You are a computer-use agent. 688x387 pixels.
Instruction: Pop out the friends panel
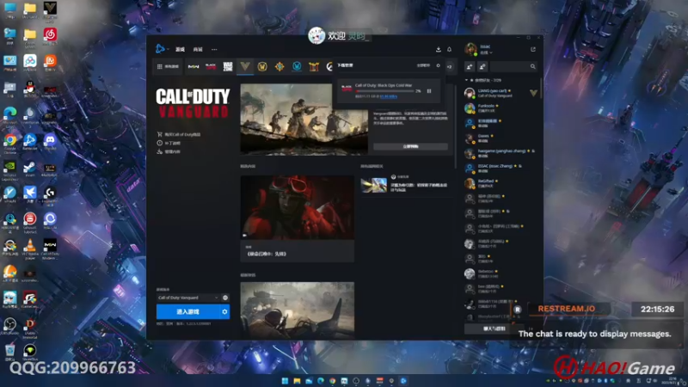point(533,49)
